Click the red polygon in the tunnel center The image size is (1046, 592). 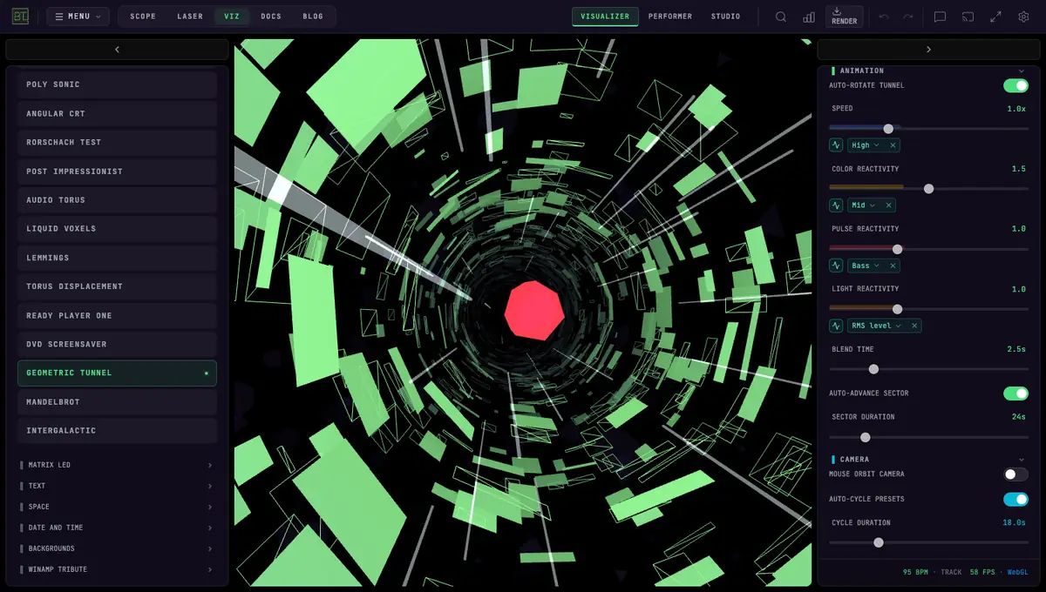[534, 311]
